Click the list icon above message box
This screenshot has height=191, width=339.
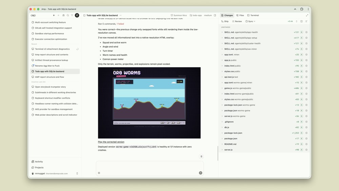coord(201,156)
